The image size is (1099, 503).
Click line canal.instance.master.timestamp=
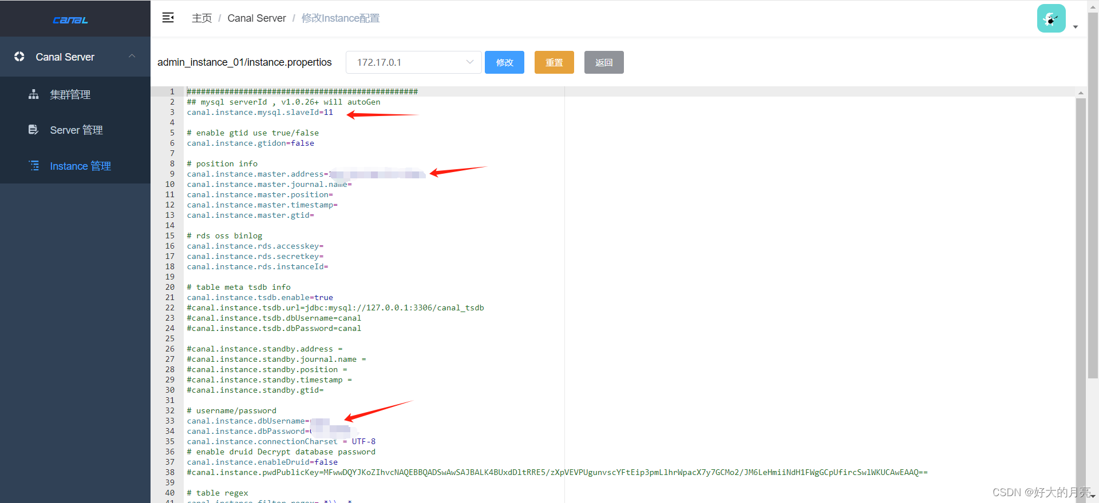pos(262,205)
